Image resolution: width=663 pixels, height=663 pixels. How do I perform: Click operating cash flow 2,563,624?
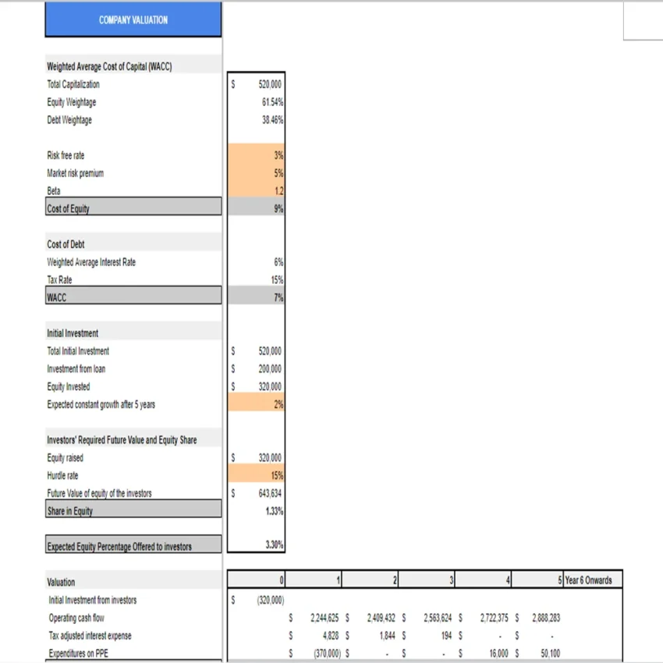(x=438, y=618)
